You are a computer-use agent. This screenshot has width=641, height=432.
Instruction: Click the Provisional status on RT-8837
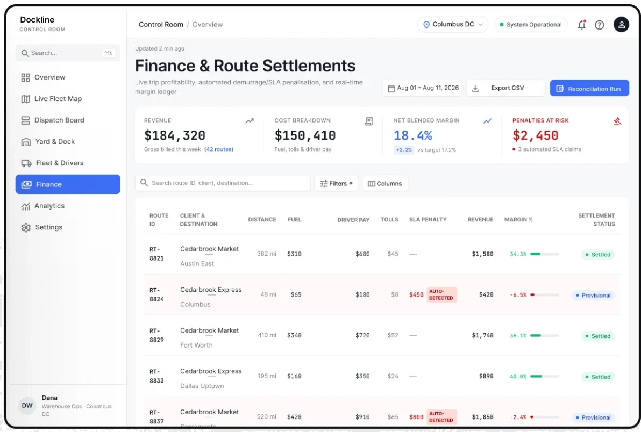593,417
